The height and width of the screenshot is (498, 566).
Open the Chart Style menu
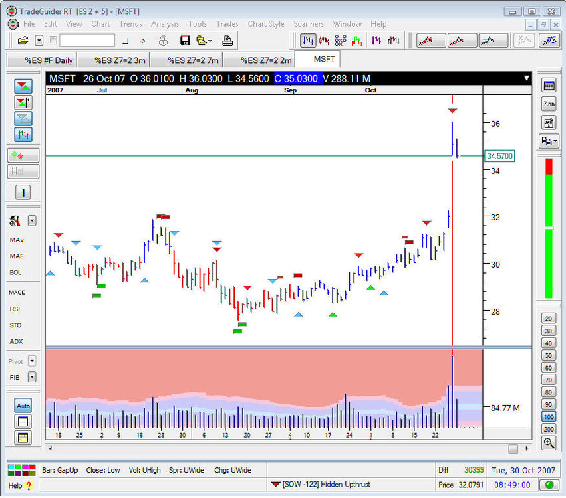266,24
